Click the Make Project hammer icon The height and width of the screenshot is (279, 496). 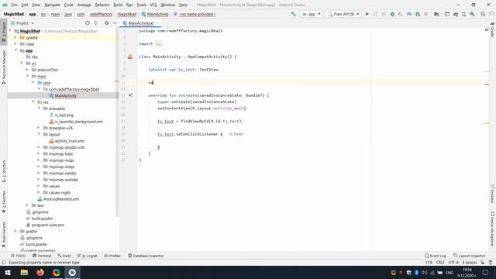[x=293, y=14]
